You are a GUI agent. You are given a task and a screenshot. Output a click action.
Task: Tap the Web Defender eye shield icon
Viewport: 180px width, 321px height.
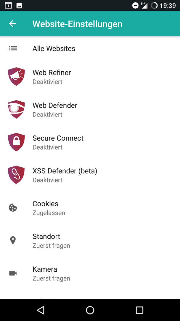16,109
